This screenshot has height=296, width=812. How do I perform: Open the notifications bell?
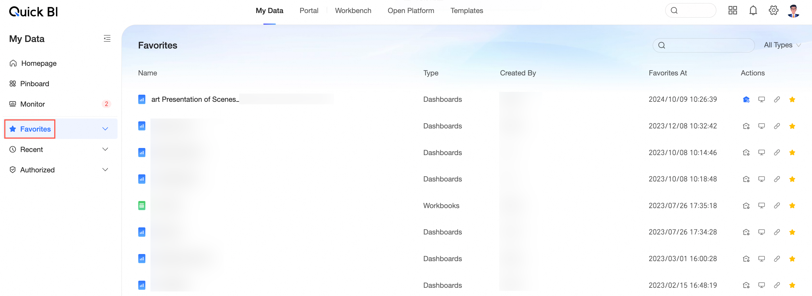753,10
